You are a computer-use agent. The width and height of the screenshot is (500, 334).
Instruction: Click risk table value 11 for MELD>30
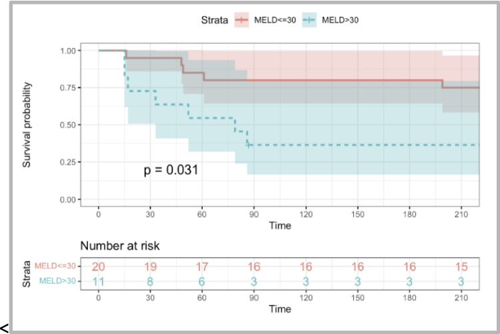[x=99, y=281]
